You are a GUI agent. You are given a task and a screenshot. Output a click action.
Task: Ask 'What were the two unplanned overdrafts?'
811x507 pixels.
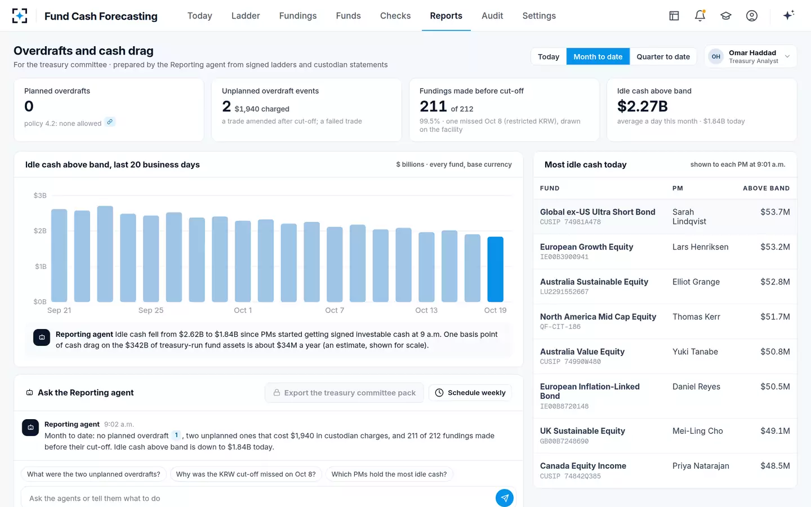(x=93, y=474)
